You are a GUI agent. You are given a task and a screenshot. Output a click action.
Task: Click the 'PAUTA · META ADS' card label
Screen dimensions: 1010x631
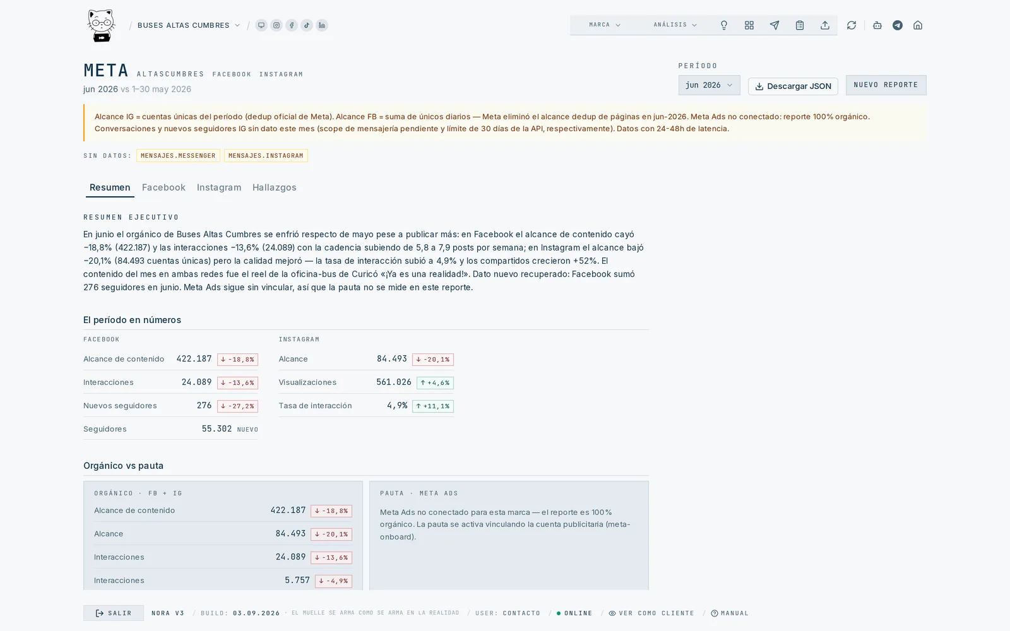[x=419, y=493]
